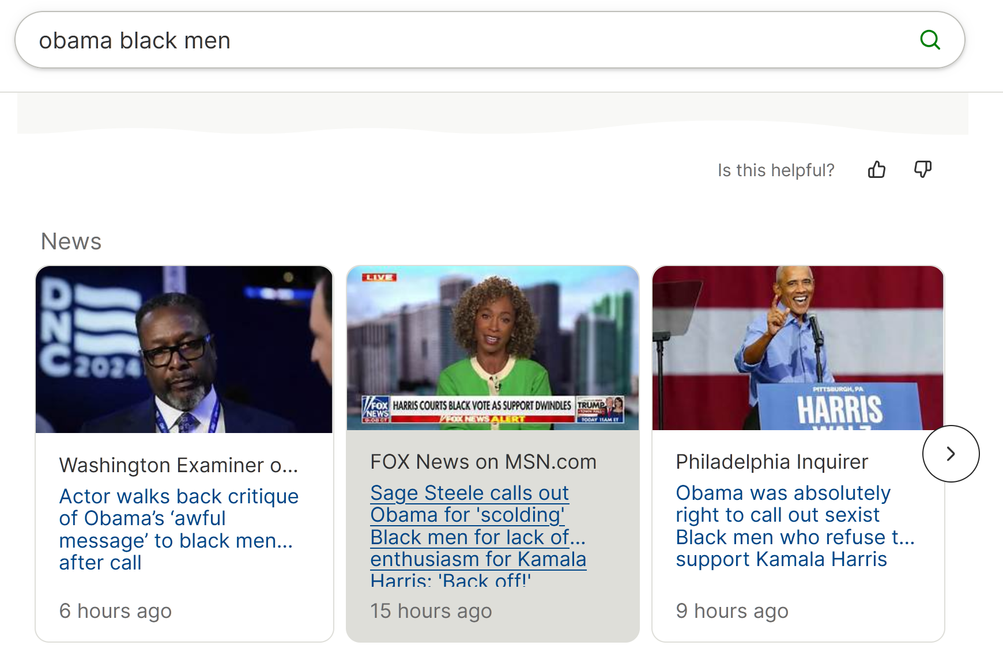Advance news carousel with the right chevron
This screenshot has width=1003, height=653.
tap(951, 454)
